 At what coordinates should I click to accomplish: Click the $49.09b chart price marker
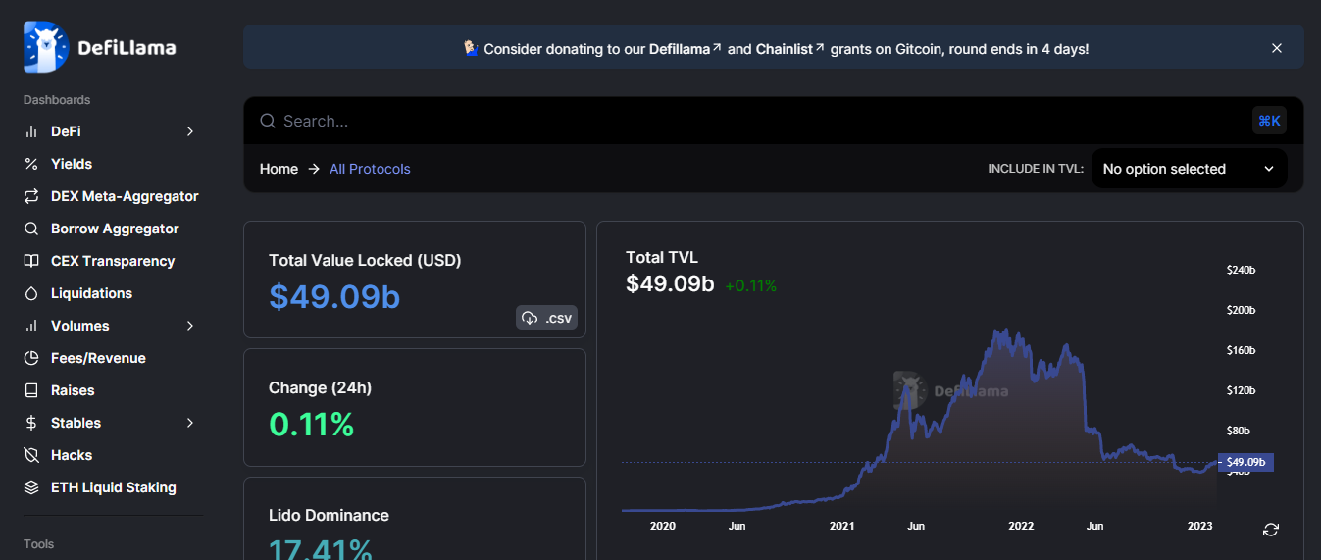(1245, 462)
